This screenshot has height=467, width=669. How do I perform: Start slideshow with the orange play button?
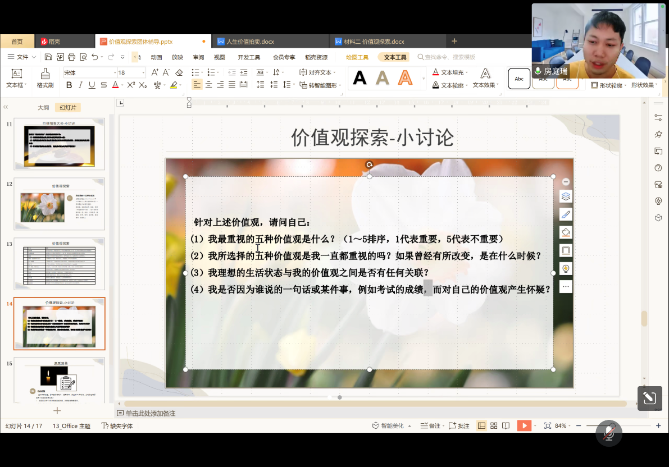click(x=524, y=425)
